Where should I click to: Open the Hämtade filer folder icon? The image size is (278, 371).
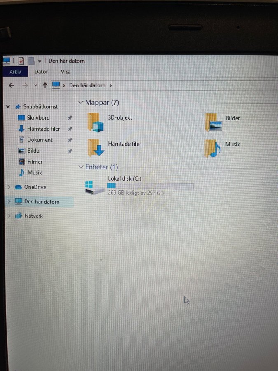coord(96,148)
